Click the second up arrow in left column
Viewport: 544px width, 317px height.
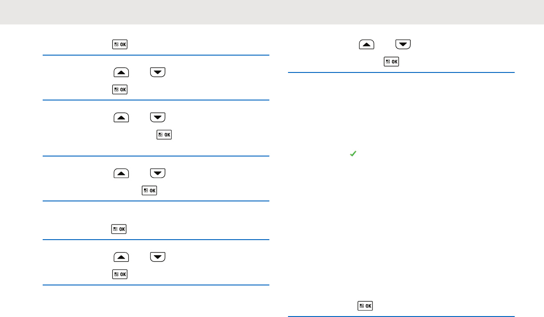121,117
